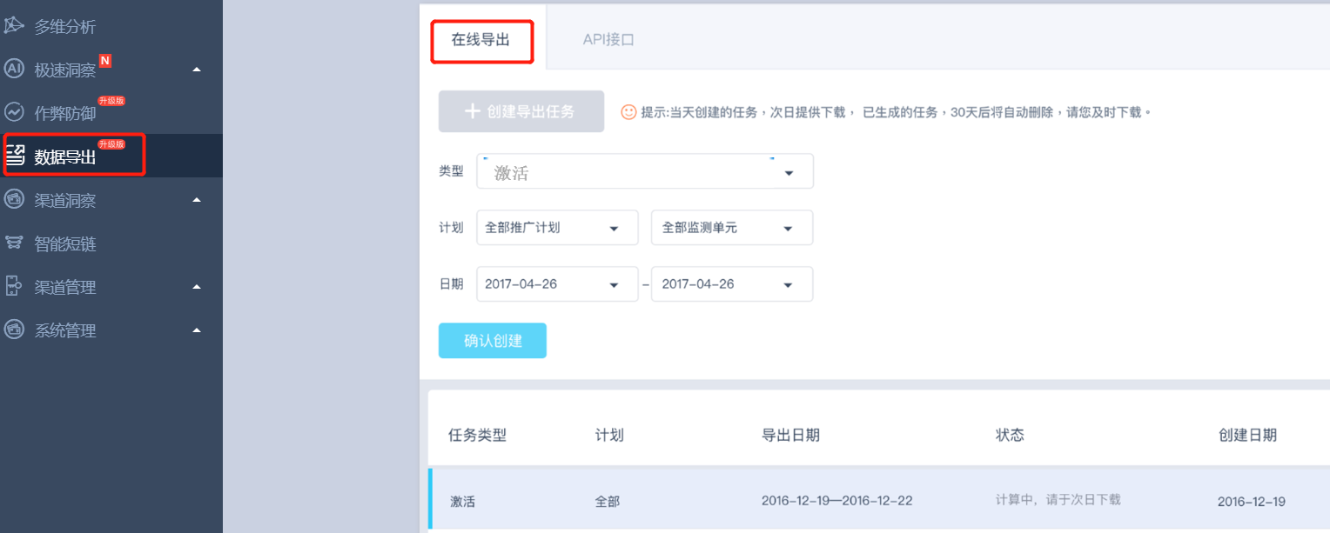Image resolution: width=1330 pixels, height=533 pixels.
Task: Click the 确认创建 button
Action: (x=493, y=341)
